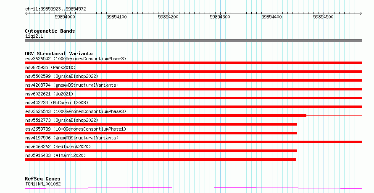
Task: Click the red bar under nsv442233
Action: (193, 107)
